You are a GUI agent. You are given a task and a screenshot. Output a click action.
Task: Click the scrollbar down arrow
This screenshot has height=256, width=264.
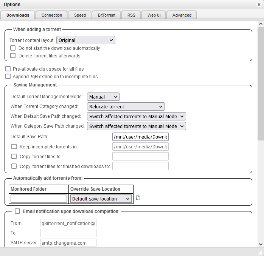click(x=261, y=244)
